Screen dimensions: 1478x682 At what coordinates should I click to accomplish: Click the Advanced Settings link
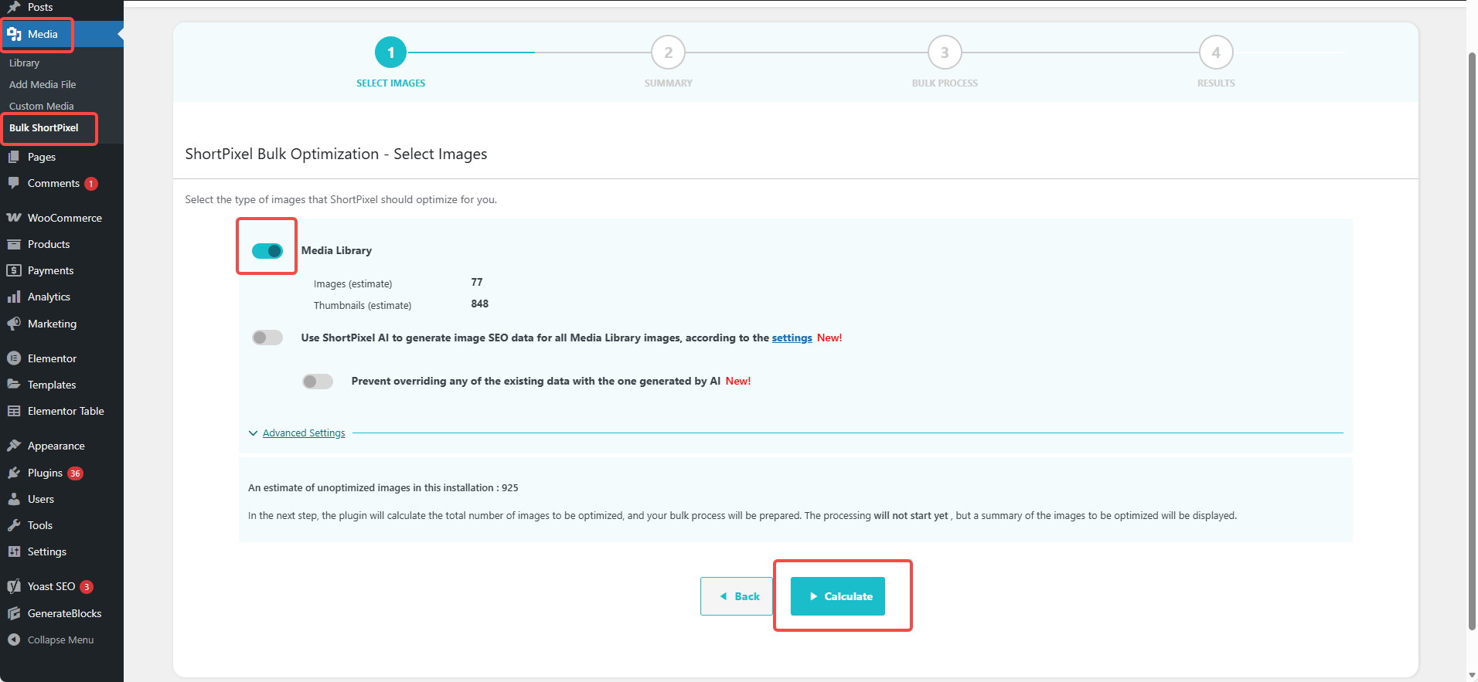(304, 433)
